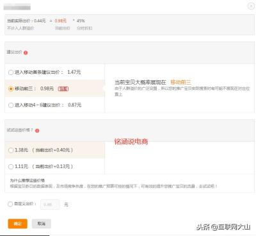The height and width of the screenshot is (236, 256).
Task: Choose the 1.11元 price radio option
Action: point(11,167)
